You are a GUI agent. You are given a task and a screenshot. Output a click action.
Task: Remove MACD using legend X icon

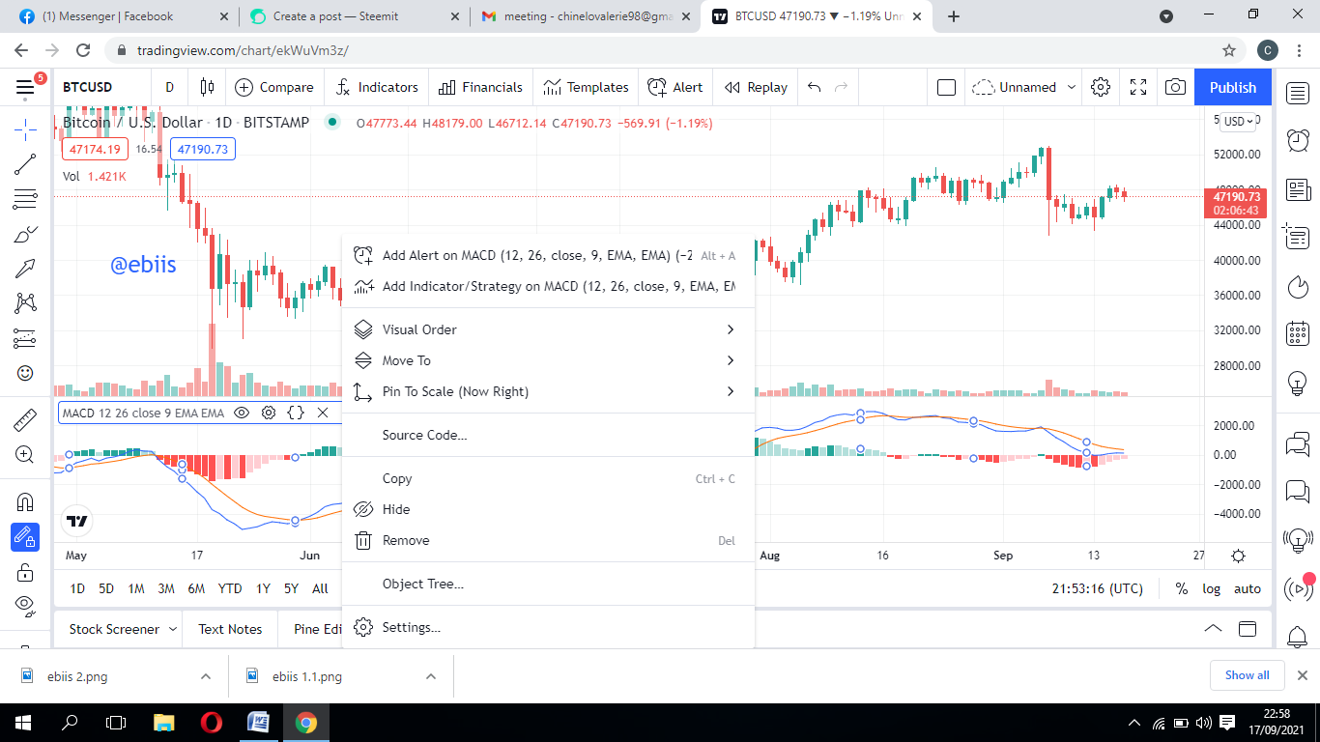(323, 413)
